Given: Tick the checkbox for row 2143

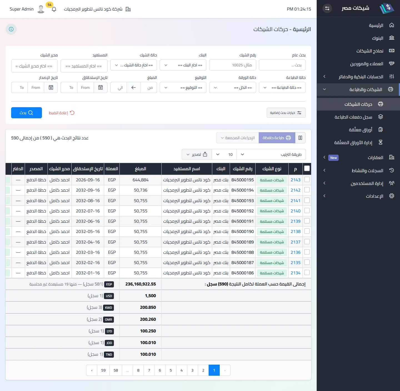Looking at the screenshot, I should (x=307, y=180).
